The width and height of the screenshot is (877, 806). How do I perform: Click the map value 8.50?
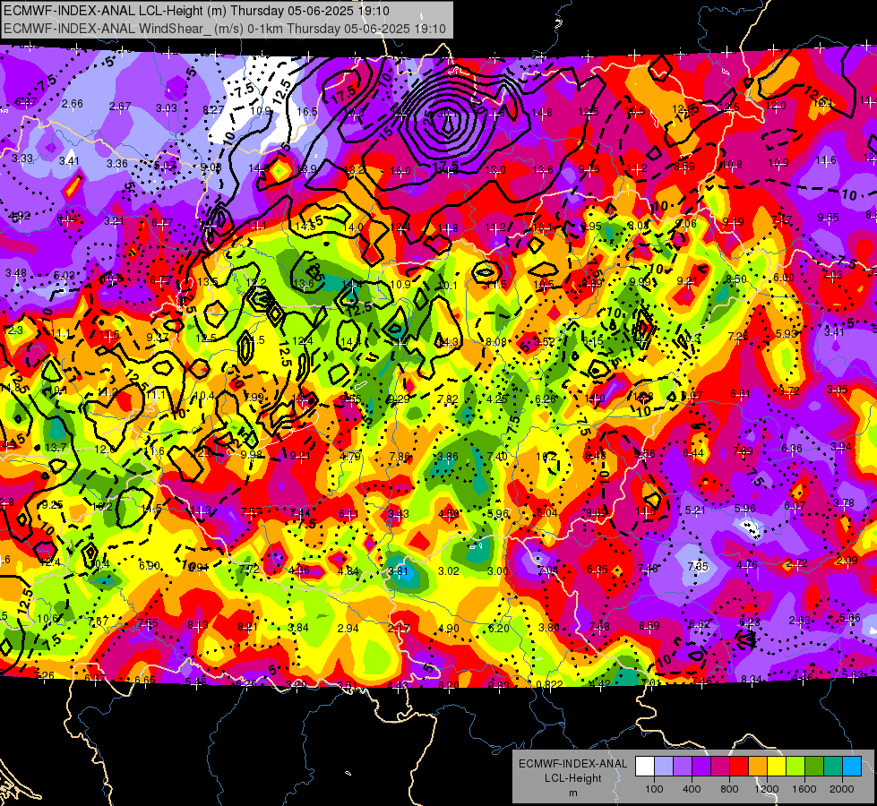point(735,279)
